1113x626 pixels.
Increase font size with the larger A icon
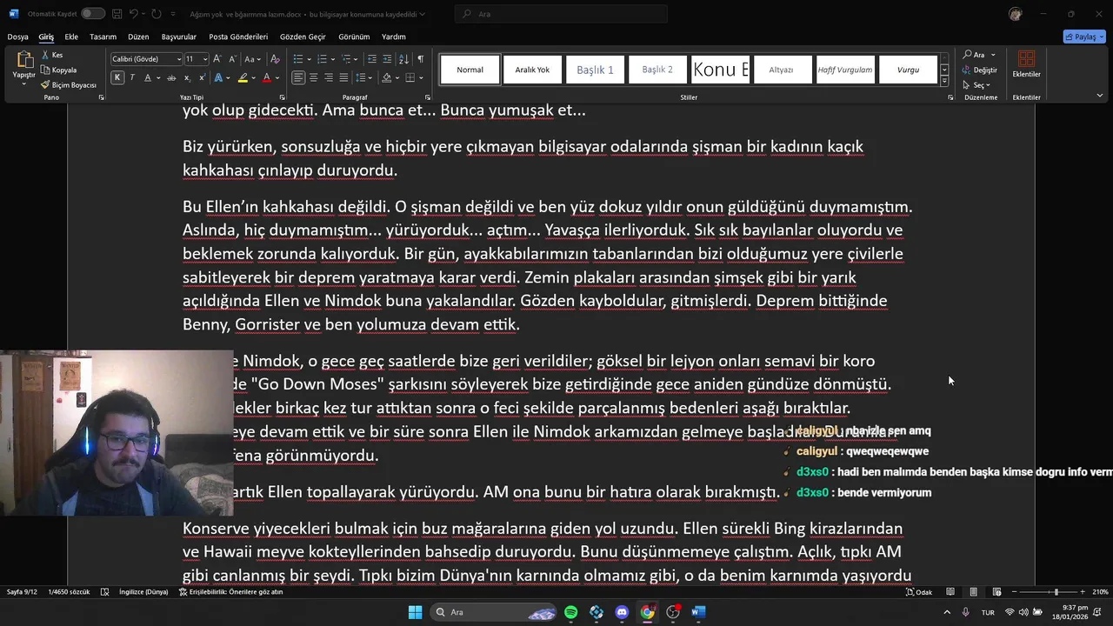[217, 59]
